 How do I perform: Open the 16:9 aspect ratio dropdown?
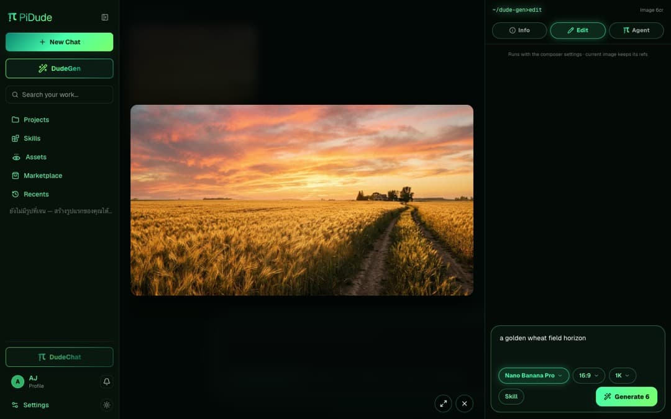pos(589,376)
